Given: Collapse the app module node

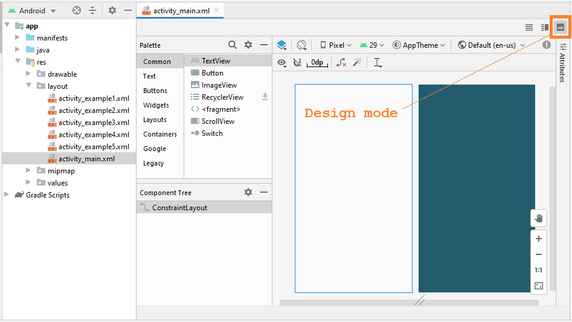Looking at the screenshot, I should click(7, 25).
